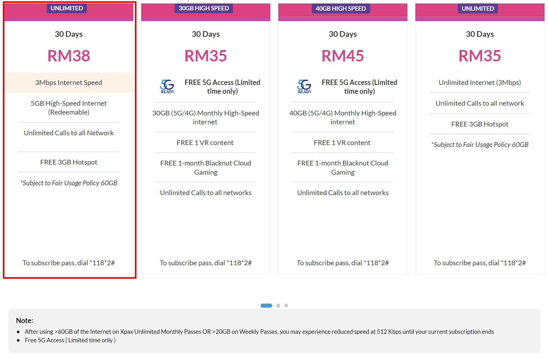Click the 5G Ready icon in the 40GB plan
Viewport: 548px width, 358px height.
pyautogui.click(x=304, y=87)
